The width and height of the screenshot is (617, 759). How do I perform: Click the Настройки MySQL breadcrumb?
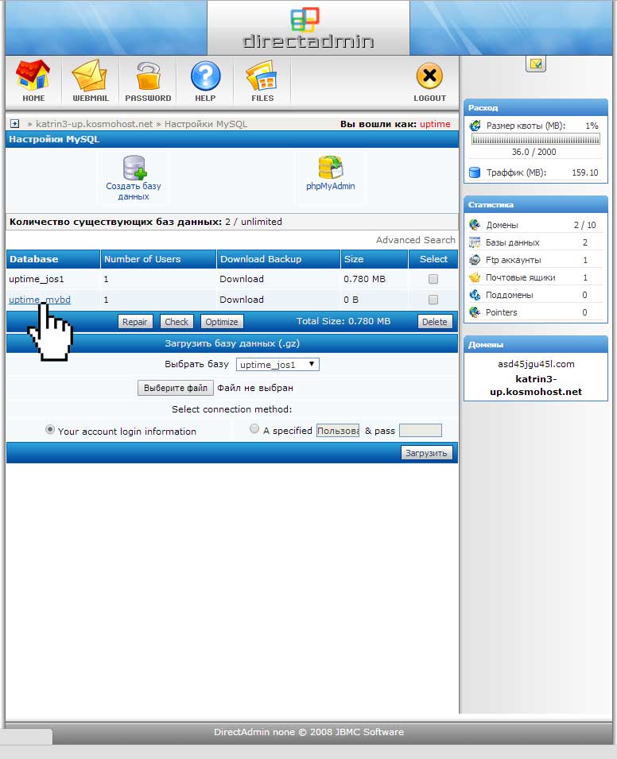(206, 124)
